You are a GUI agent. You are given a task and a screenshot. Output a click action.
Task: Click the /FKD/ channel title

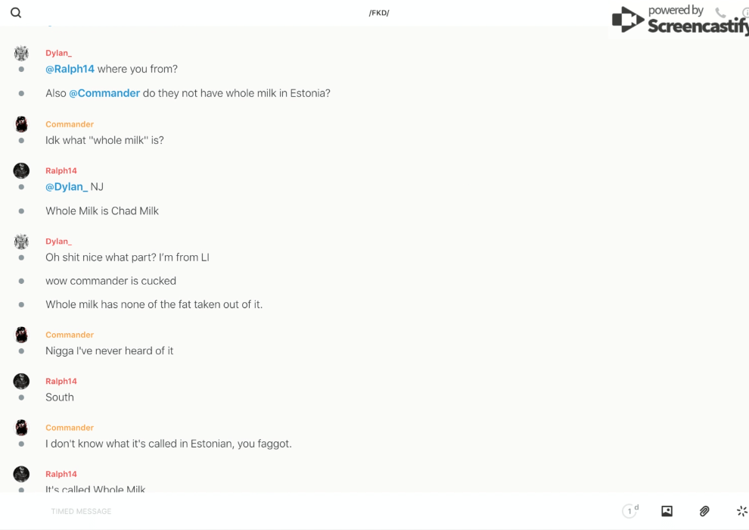[379, 13]
